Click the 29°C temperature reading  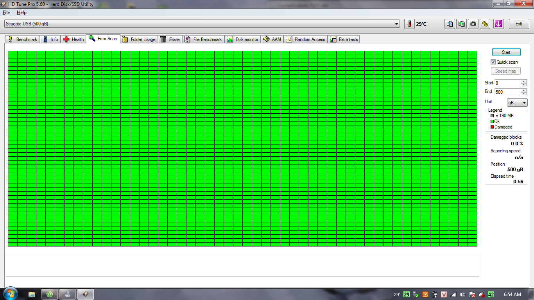click(421, 24)
